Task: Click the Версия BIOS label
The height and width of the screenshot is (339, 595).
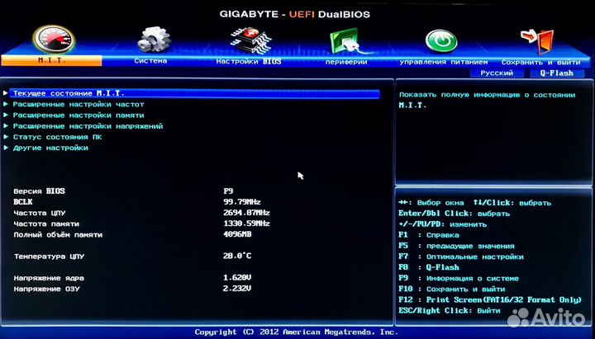Action: (39, 191)
